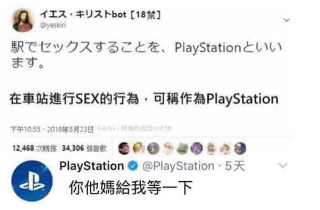Click the PlayStation display name
The height and width of the screenshot is (210, 320).
tap(92, 166)
